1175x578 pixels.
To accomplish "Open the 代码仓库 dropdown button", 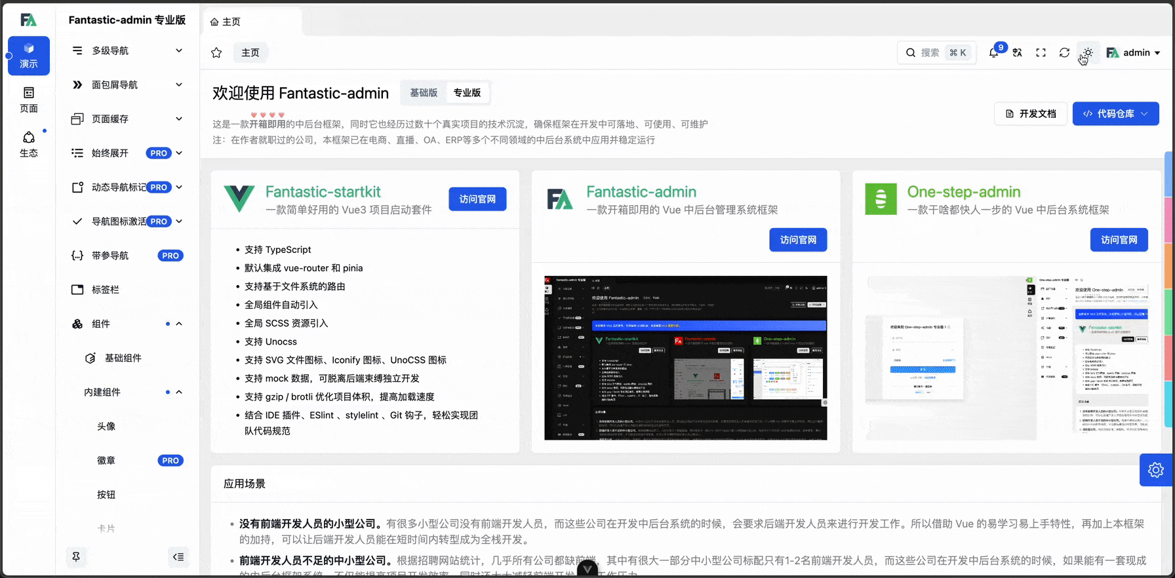I will point(1115,113).
